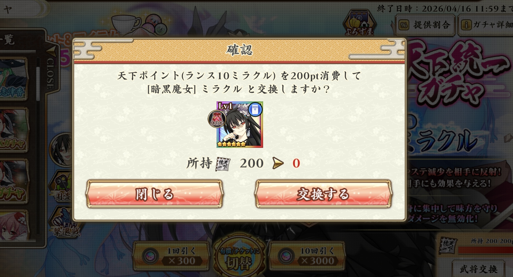513x277 pixels.
Task: Draw once with the 1回引く ×300 button
Action: coord(170,256)
